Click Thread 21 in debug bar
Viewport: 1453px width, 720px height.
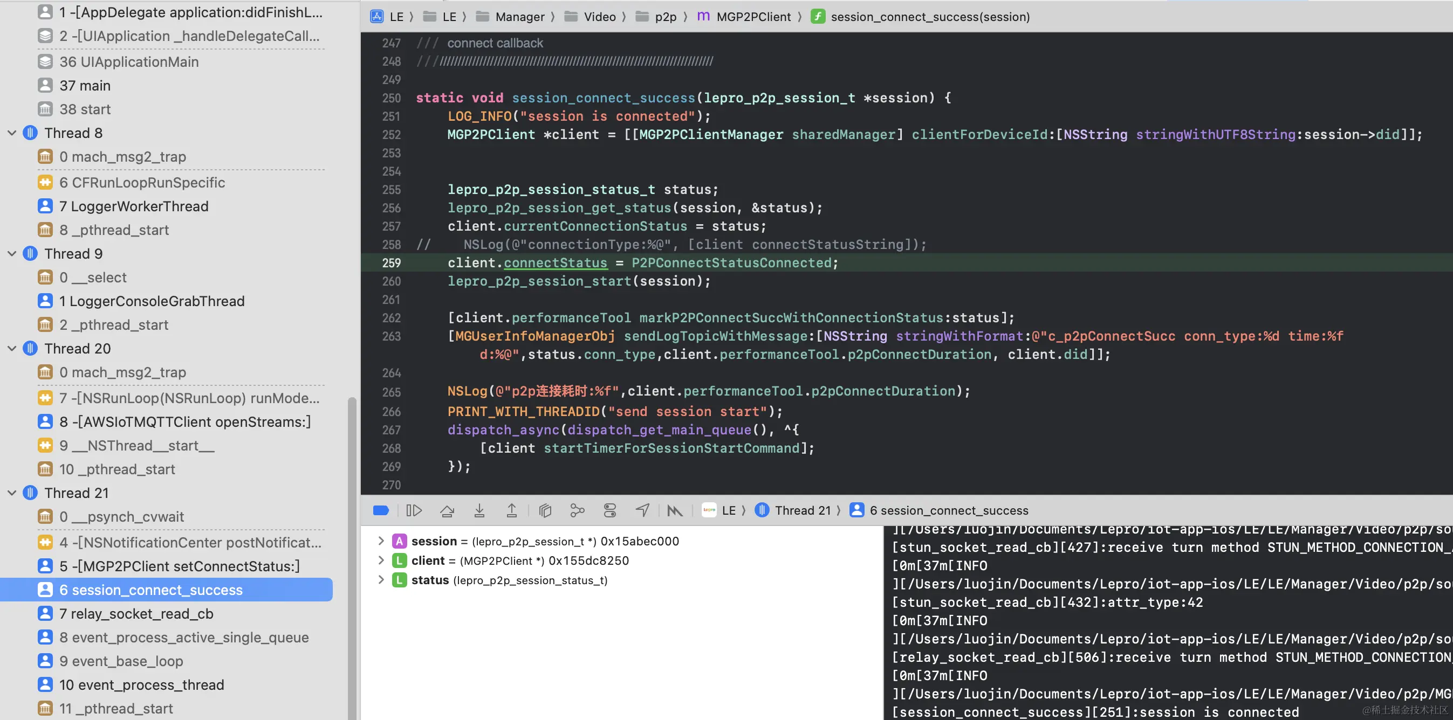[802, 510]
